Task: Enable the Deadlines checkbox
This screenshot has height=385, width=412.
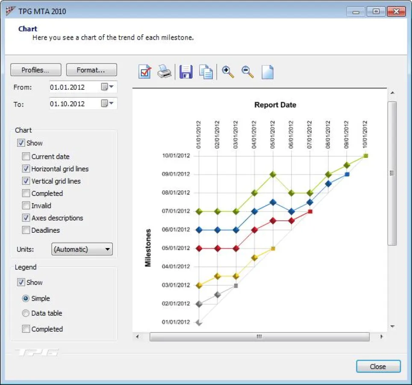Action: click(x=26, y=230)
